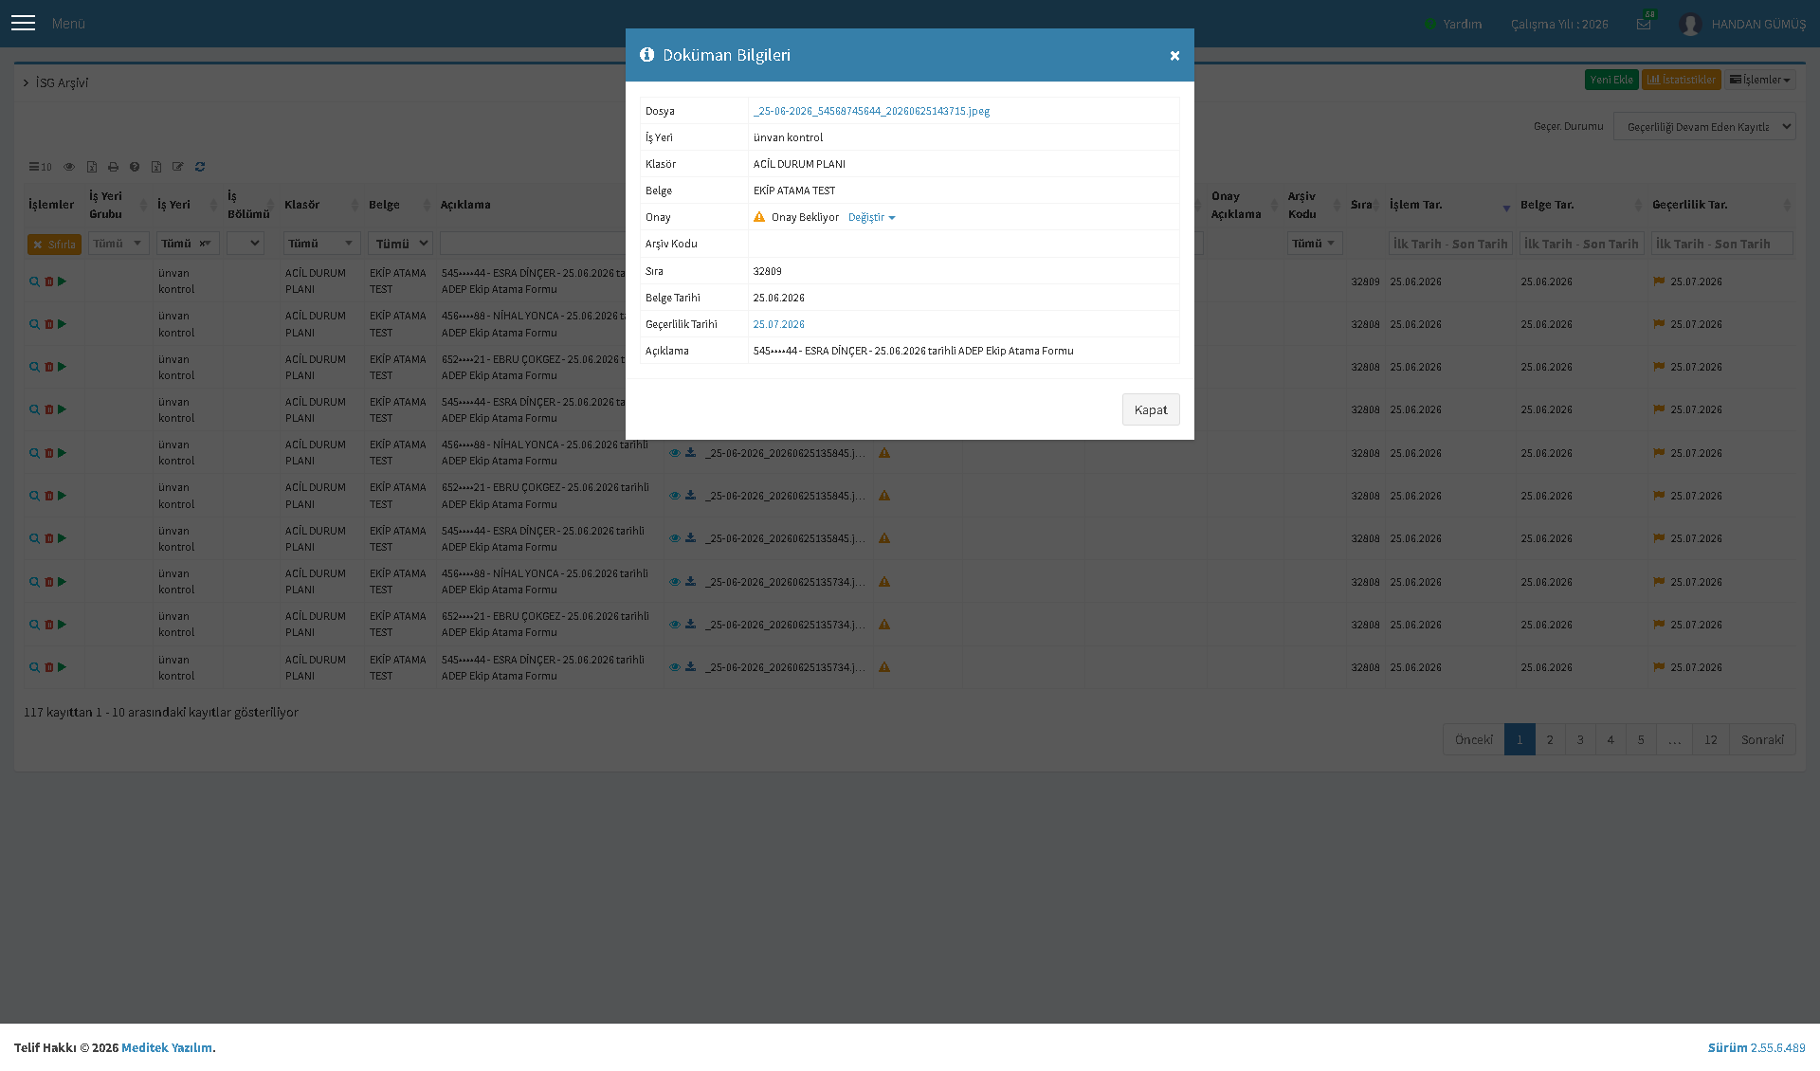Open the hamburger menu icon
Viewport: 1820px width, 1071px height.
pyautogui.click(x=23, y=23)
